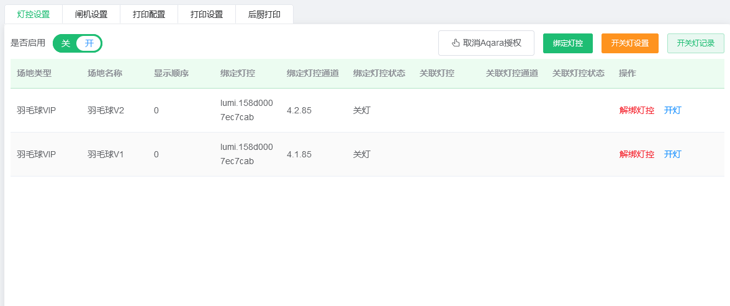Open the 闸机设置 tab
Viewport: 730px width, 306px height.
91,14
